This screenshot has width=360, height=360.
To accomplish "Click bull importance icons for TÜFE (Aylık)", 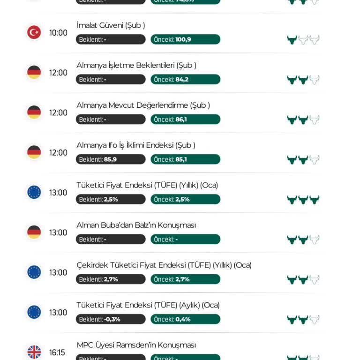I will click(303, 320).
